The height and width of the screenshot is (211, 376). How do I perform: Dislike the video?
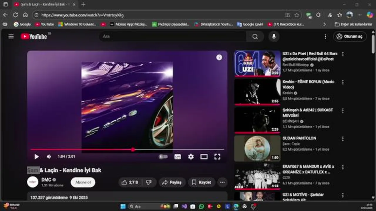click(x=149, y=182)
